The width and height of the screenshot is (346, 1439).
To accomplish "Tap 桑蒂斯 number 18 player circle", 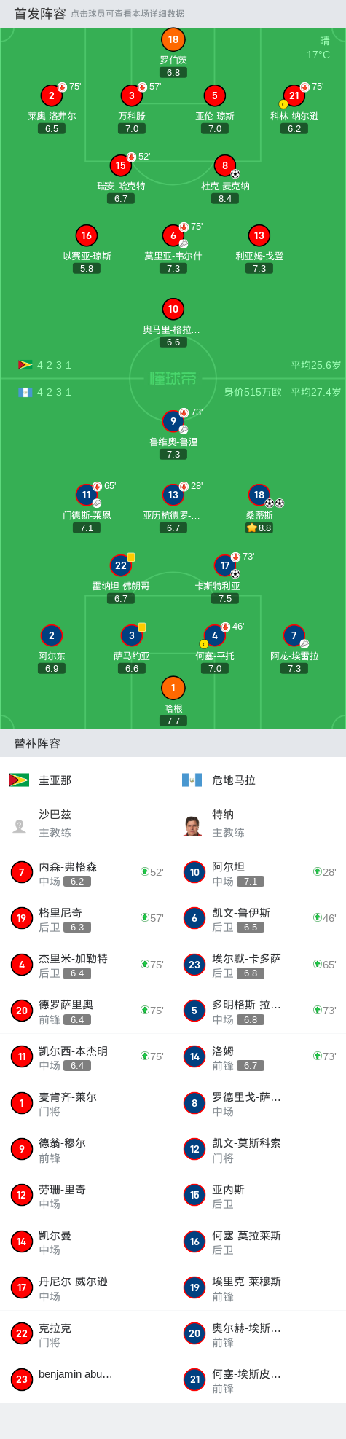I will point(259,495).
